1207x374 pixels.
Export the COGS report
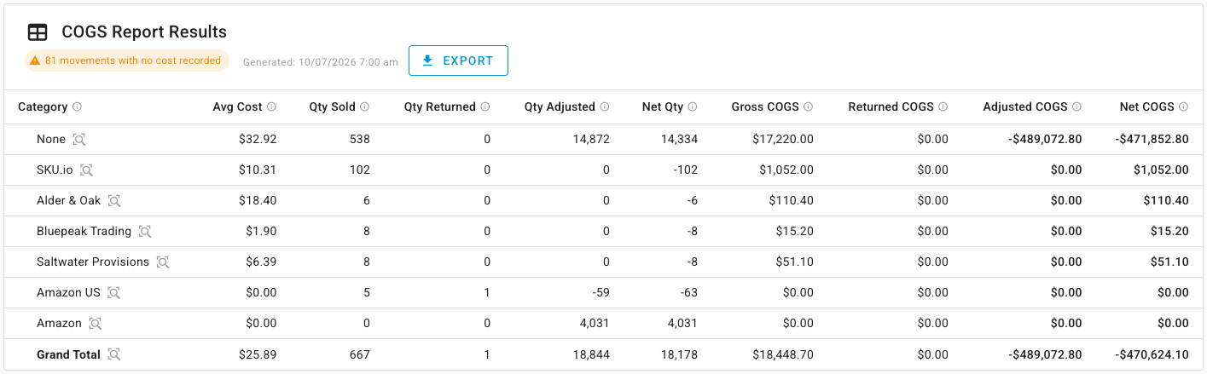point(458,60)
